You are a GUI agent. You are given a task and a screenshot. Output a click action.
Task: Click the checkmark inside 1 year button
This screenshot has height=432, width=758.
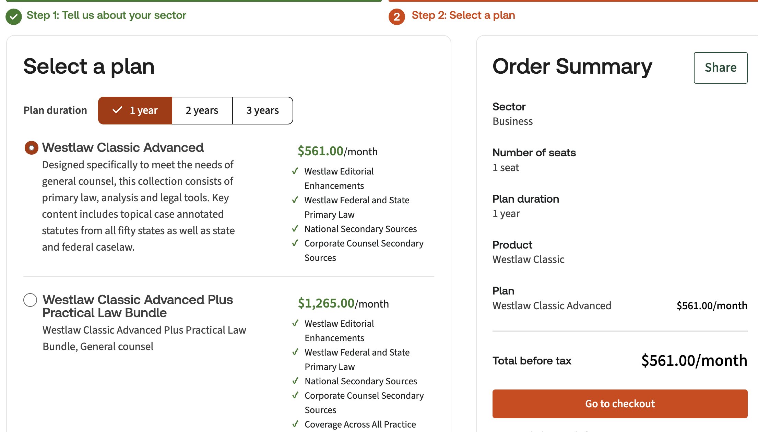coord(117,110)
